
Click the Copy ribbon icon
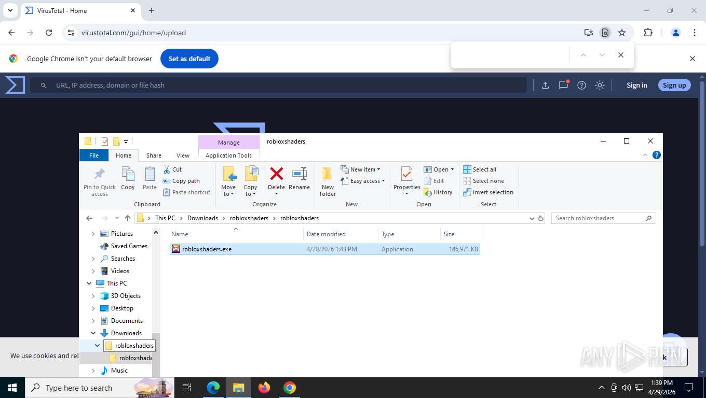point(128,179)
